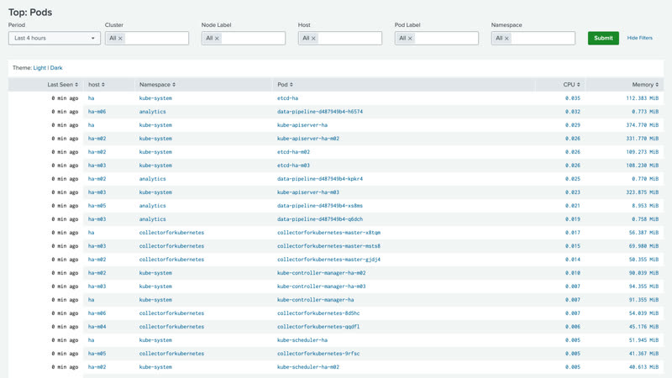The image size is (672, 378).
Task: Click memory value 112.383 MiB
Action: [643, 98]
